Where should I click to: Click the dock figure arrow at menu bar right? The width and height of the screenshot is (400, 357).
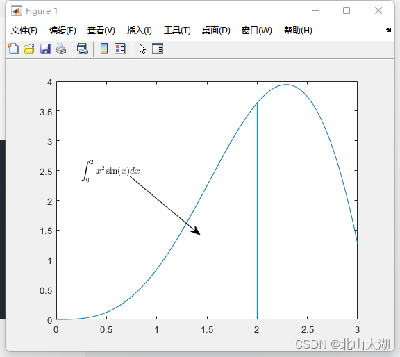click(x=388, y=30)
